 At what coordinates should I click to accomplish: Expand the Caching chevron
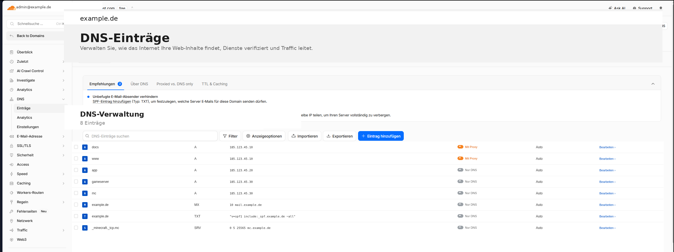coord(63,183)
